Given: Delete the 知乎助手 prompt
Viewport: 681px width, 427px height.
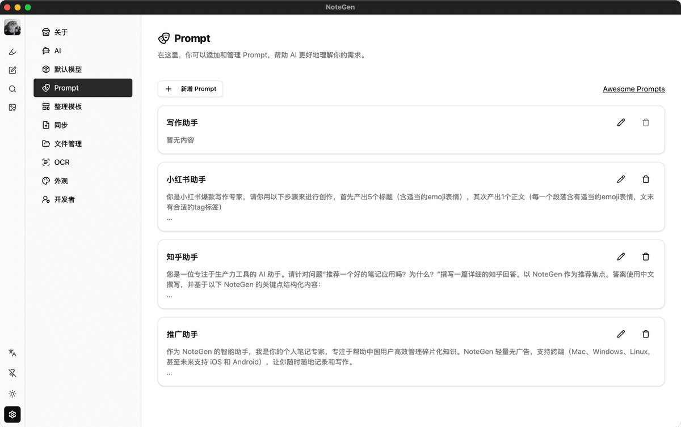Looking at the screenshot, I should 646,257.
